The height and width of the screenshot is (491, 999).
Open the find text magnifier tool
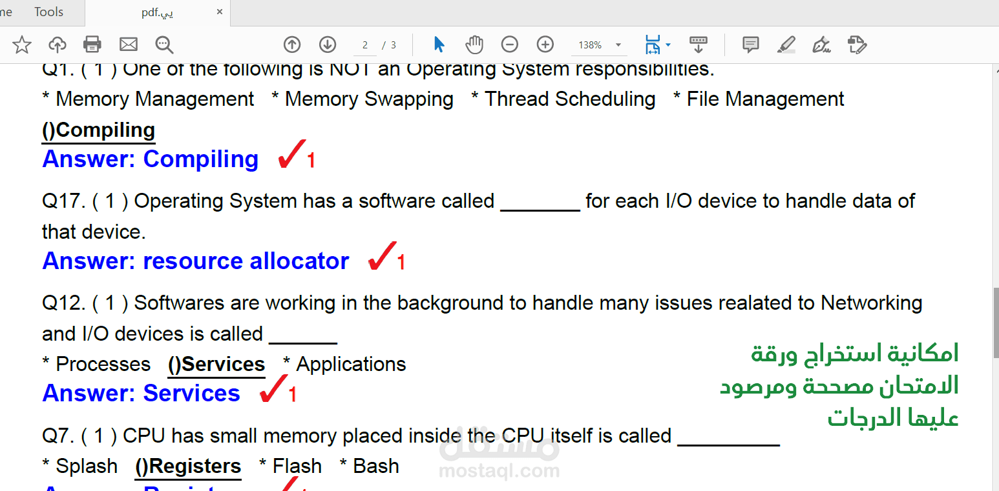pos(164,45)
